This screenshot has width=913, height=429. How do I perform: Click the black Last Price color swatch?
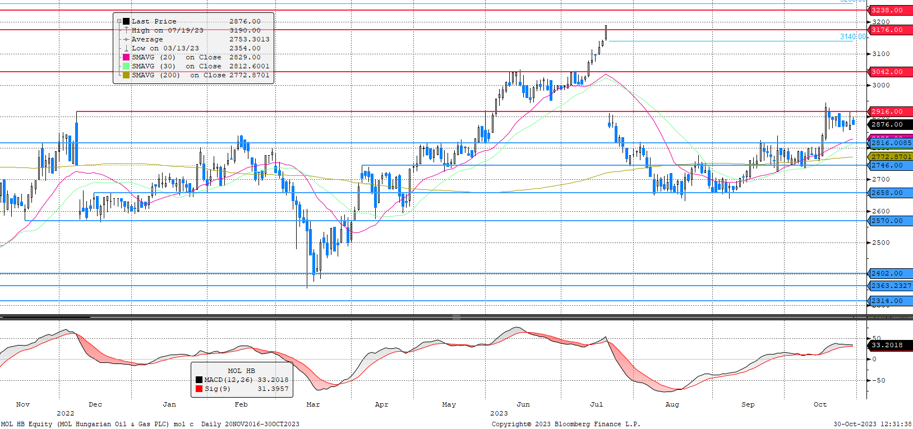coord(126,21)
